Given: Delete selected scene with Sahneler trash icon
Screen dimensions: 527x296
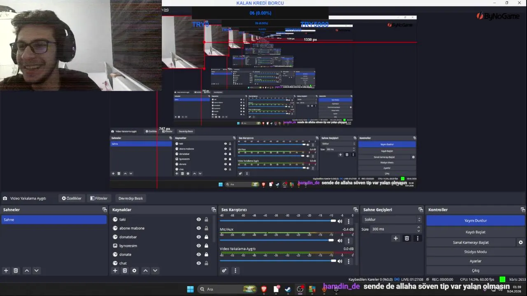Looking at the screenshot, I should point(16,271).
